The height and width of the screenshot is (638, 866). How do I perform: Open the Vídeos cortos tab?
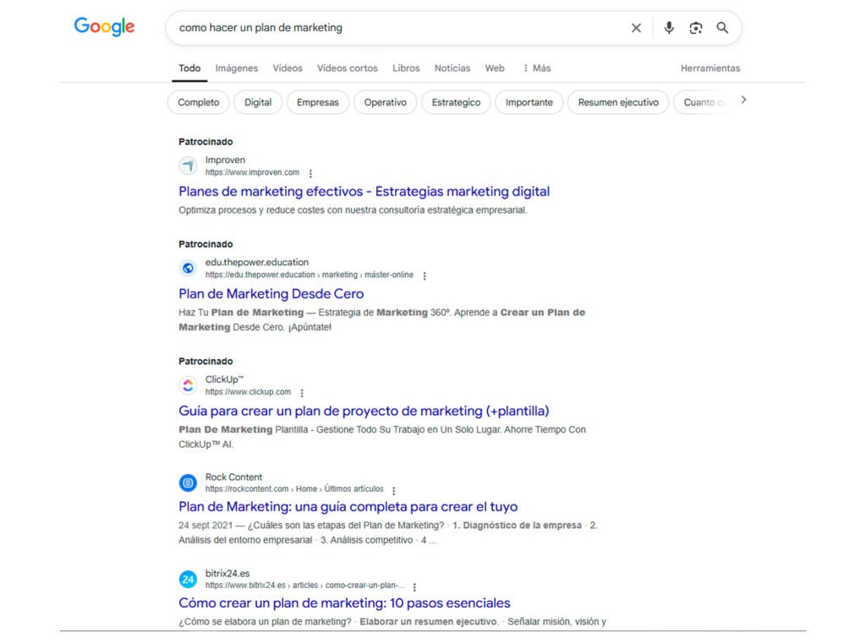[x=348, y=68]
